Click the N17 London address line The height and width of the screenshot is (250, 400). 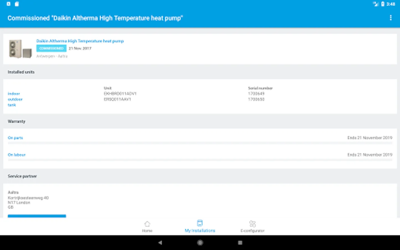coord(19,202)
